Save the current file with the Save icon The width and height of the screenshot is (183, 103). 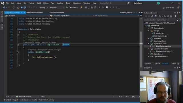tap(22, 7)
